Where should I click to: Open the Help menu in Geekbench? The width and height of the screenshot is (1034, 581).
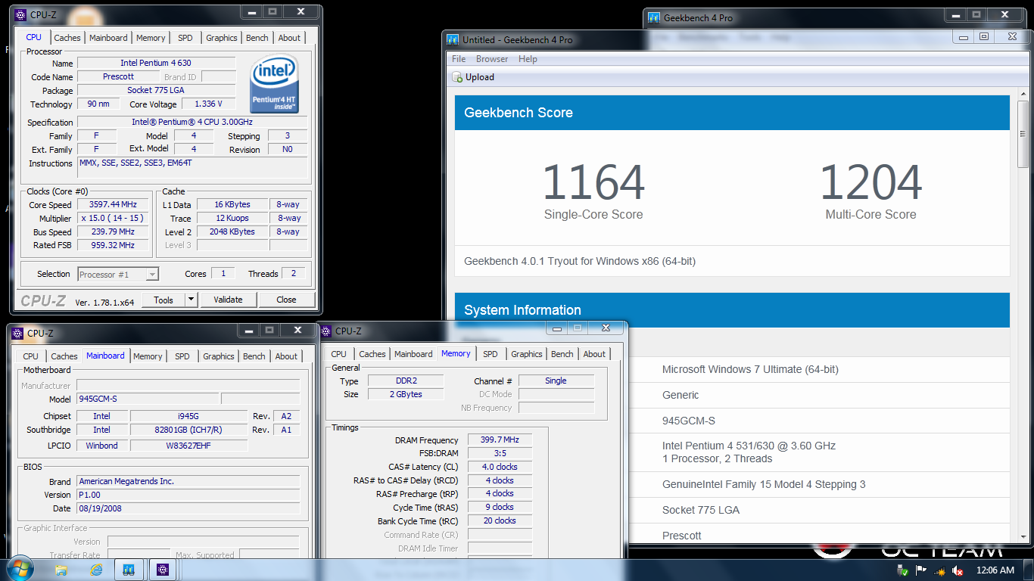(x=528, y=59)
